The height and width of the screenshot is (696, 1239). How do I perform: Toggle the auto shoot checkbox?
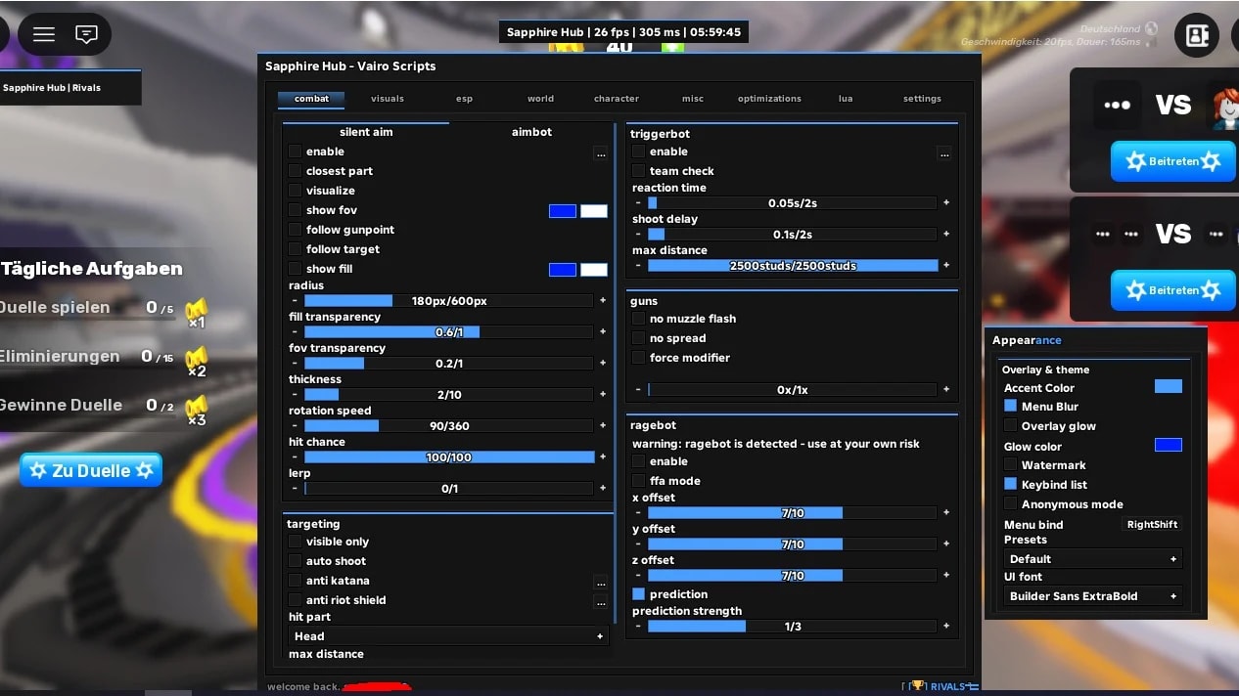coord(295,561)
